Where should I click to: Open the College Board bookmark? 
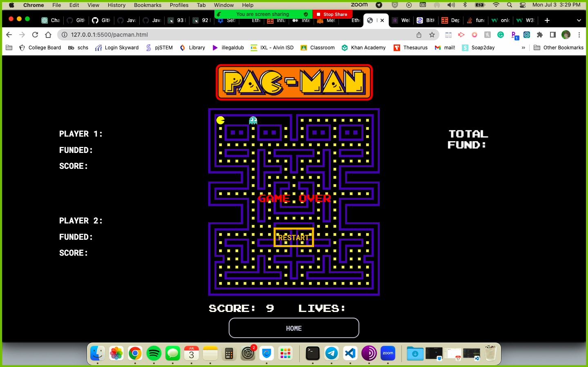tap(40, 48)
